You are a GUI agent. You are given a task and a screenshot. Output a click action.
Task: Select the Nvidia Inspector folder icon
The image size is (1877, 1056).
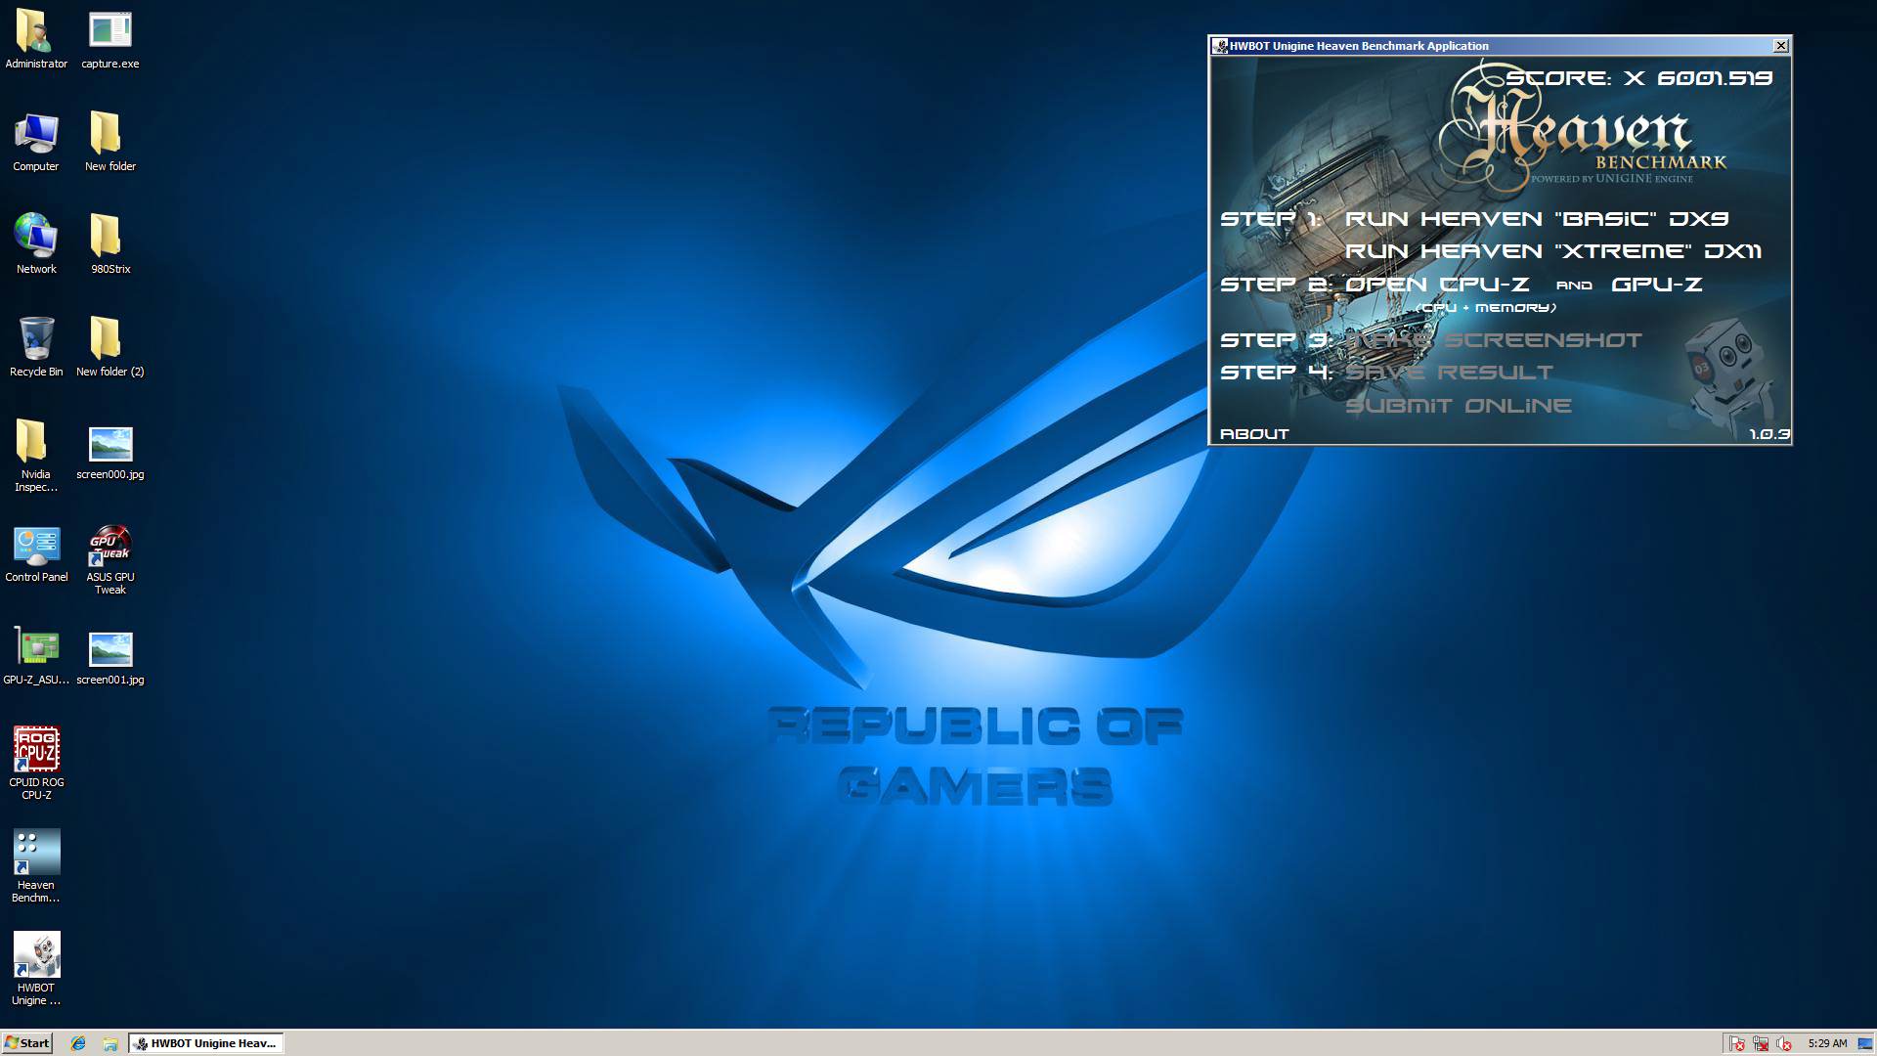[x=36, y=456]
